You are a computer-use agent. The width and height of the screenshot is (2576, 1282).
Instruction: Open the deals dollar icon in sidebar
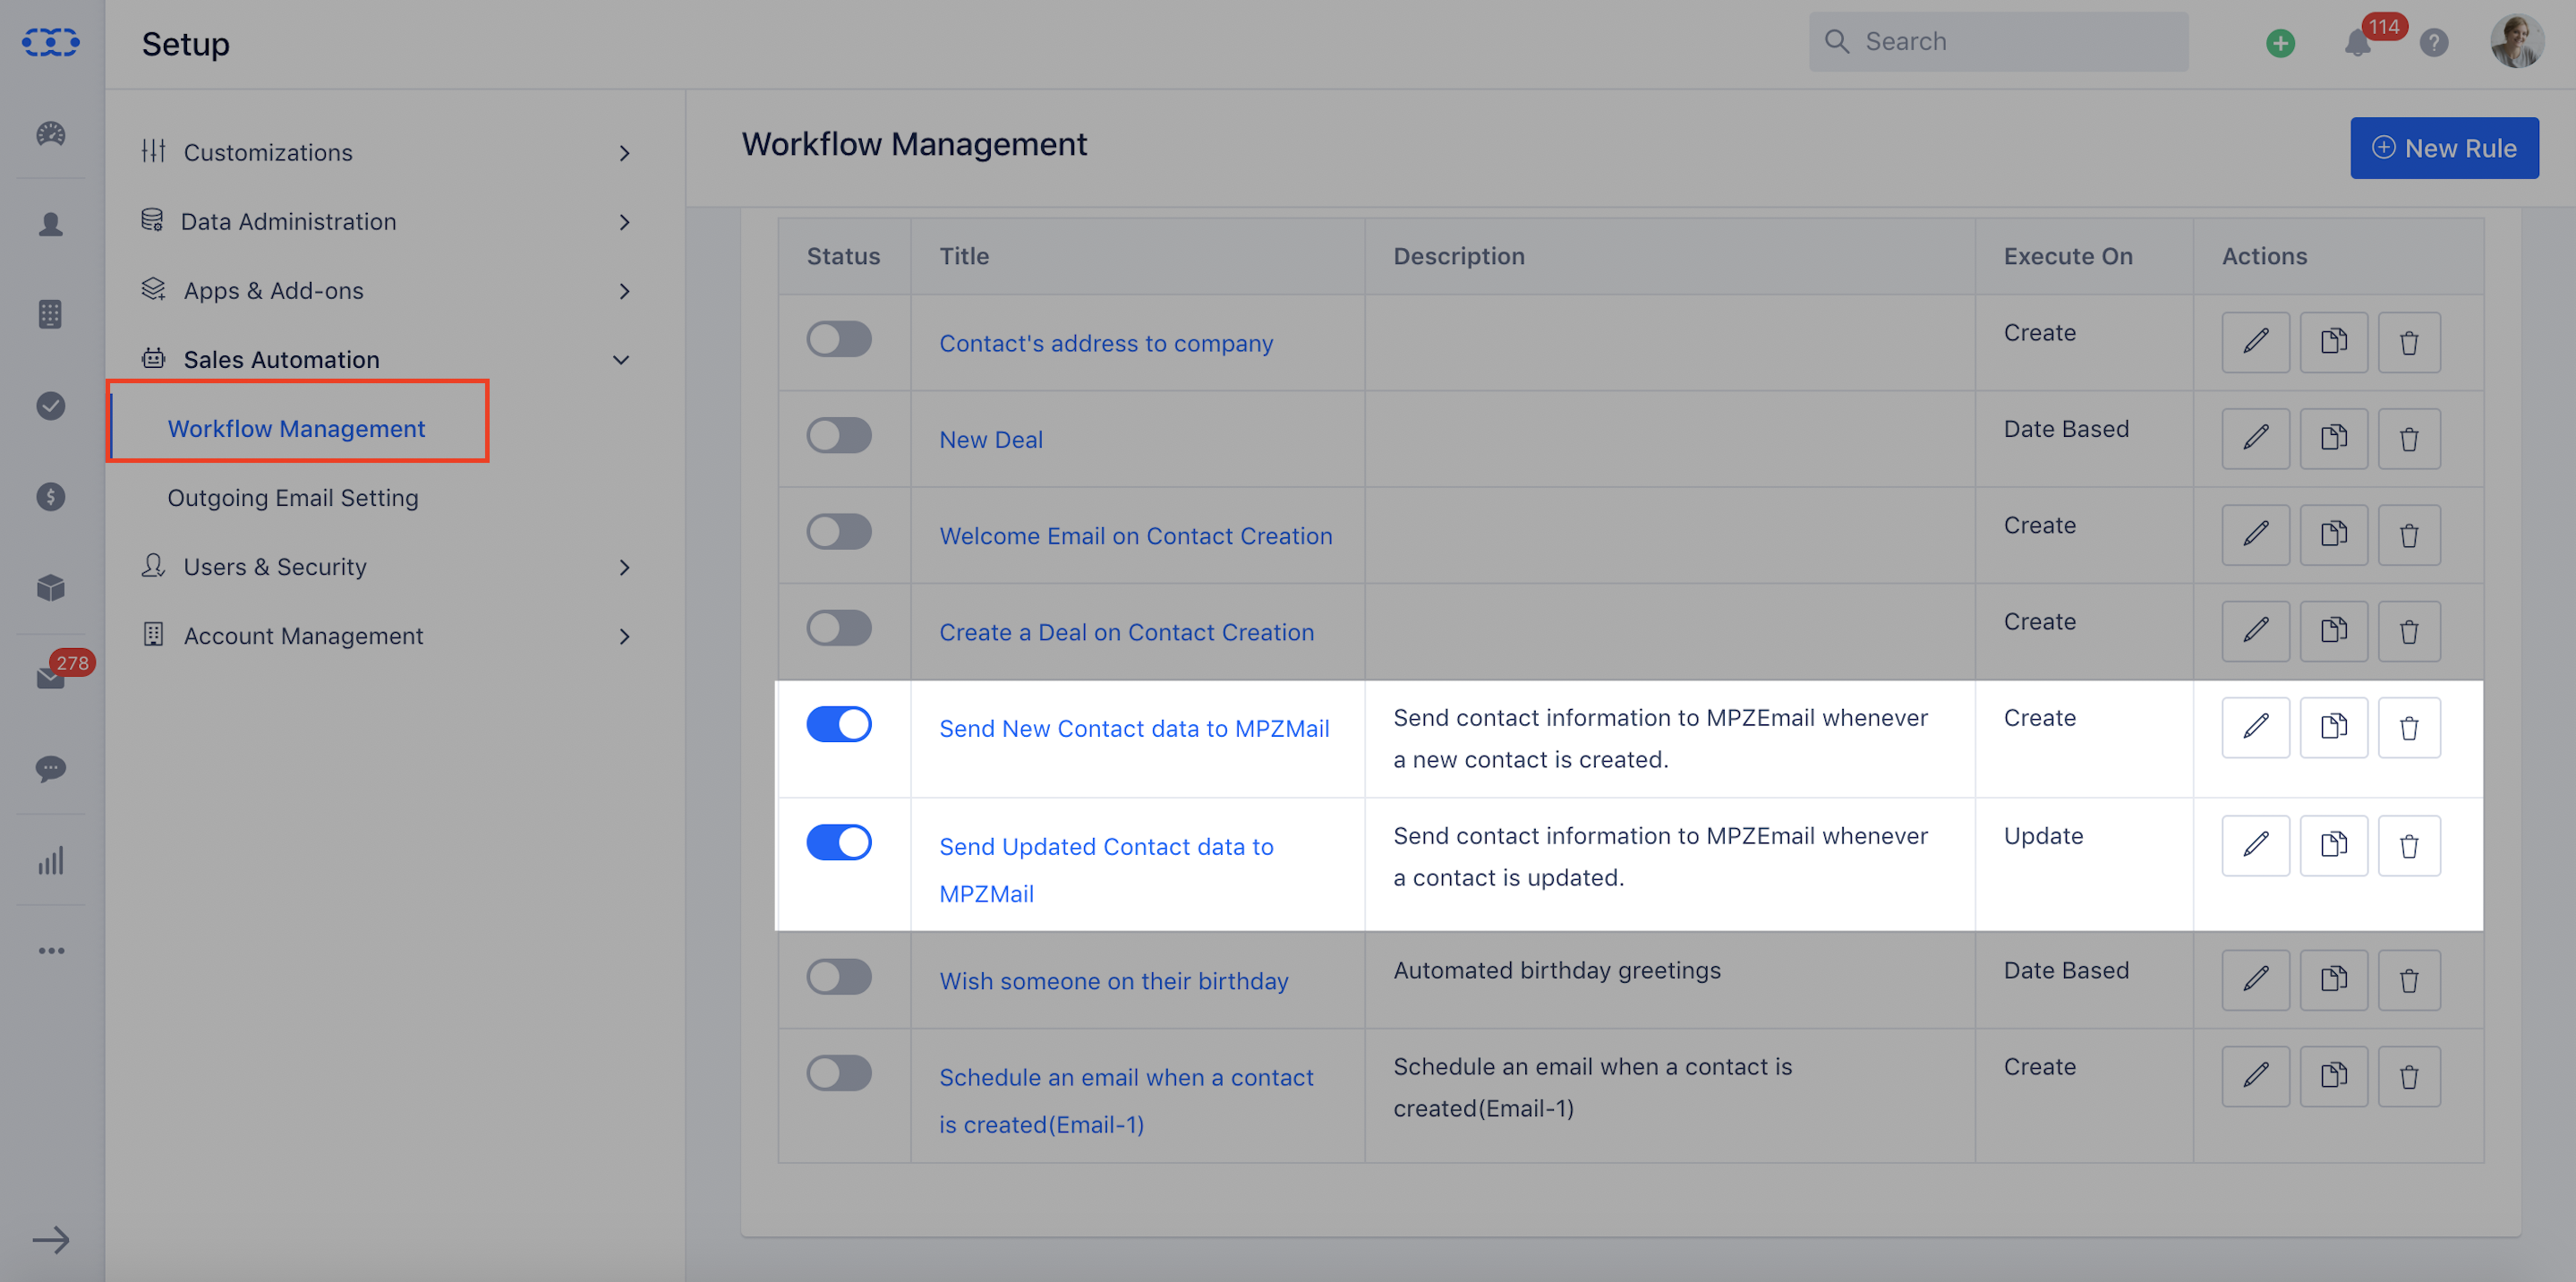[x=51, y=496]
